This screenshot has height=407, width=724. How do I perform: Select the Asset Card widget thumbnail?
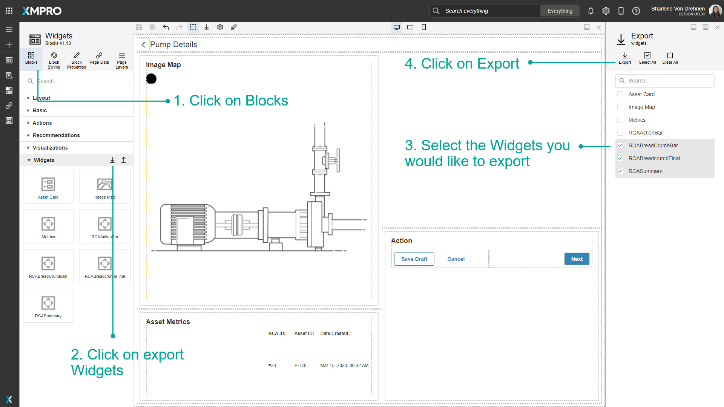pyautogui.click(x=48, y=187)
